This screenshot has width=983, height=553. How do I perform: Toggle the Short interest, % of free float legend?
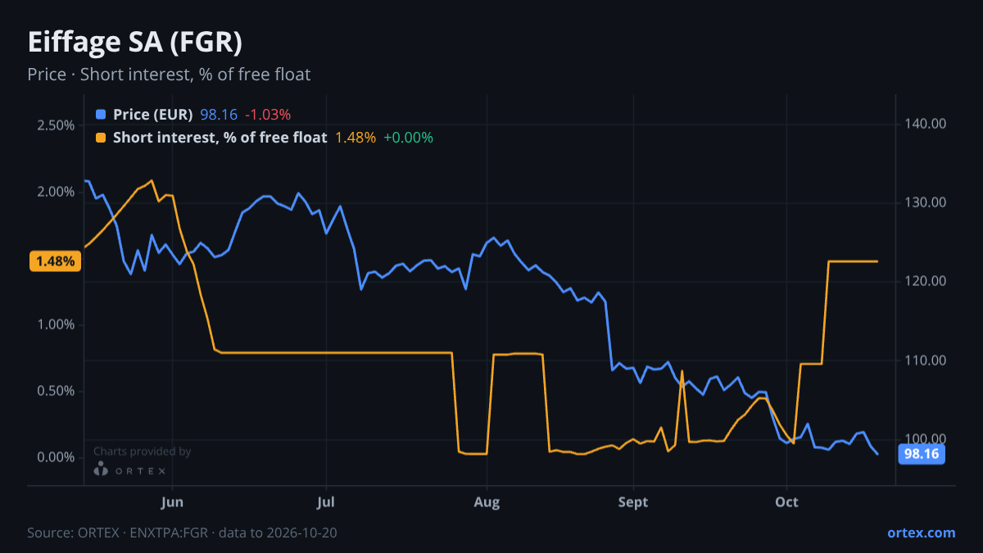pos(220,138)
